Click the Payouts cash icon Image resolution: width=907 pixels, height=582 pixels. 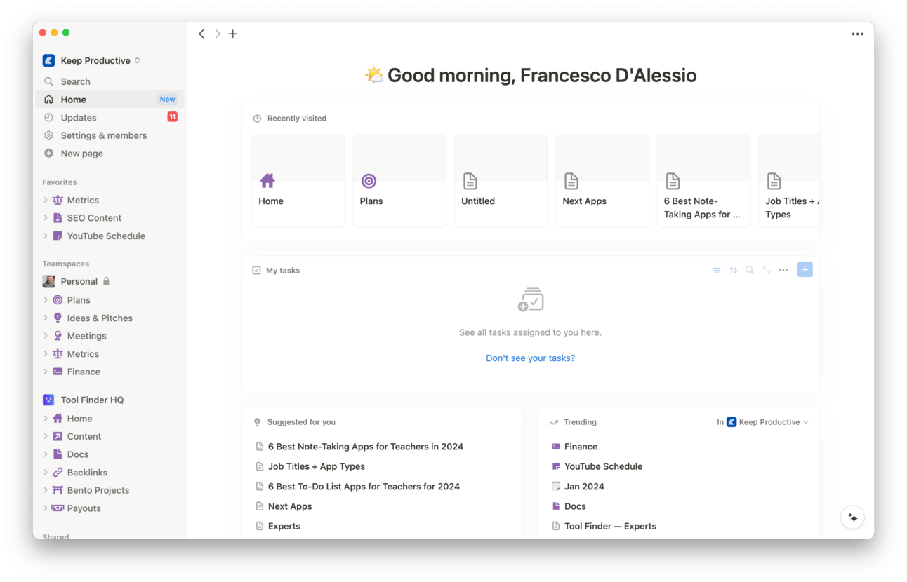[x=58, y=508]
